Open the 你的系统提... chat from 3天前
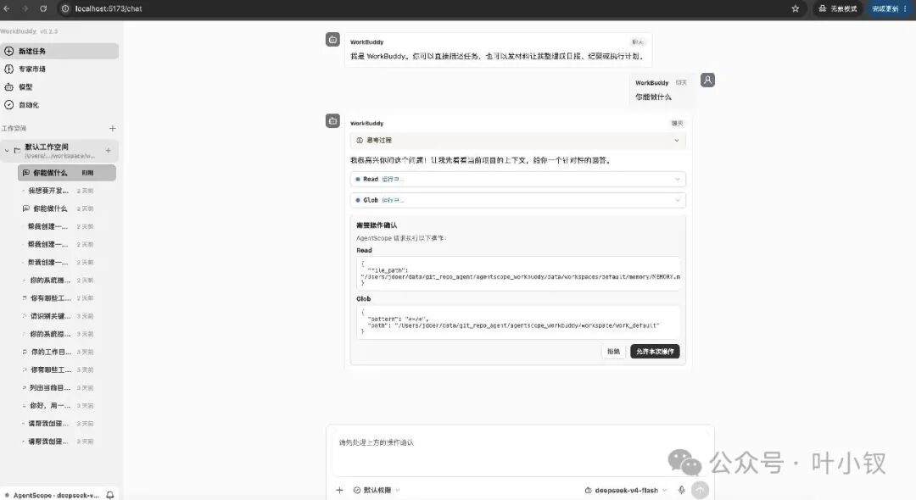The image size is (916, 500). click(67, 334)
